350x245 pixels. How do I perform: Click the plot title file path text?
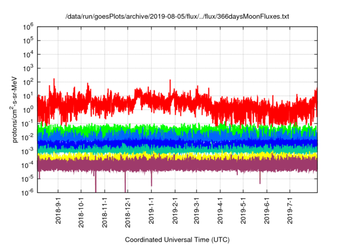pyautogui.click(x=177, y=16)
